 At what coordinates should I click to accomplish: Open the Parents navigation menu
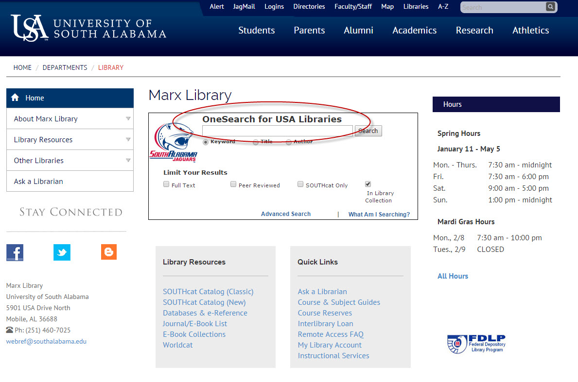[x=309, y=30]
